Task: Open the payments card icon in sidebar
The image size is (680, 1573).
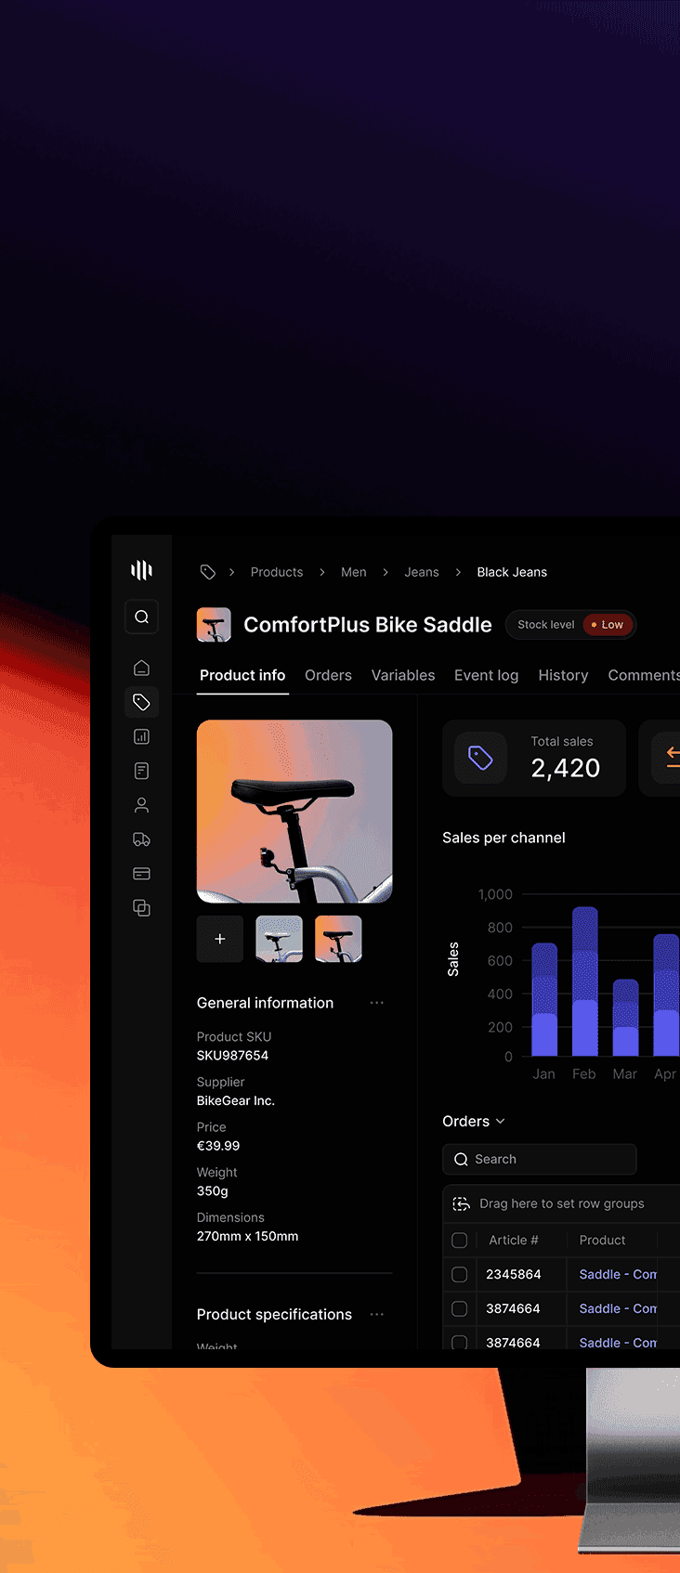Action: 141,874
